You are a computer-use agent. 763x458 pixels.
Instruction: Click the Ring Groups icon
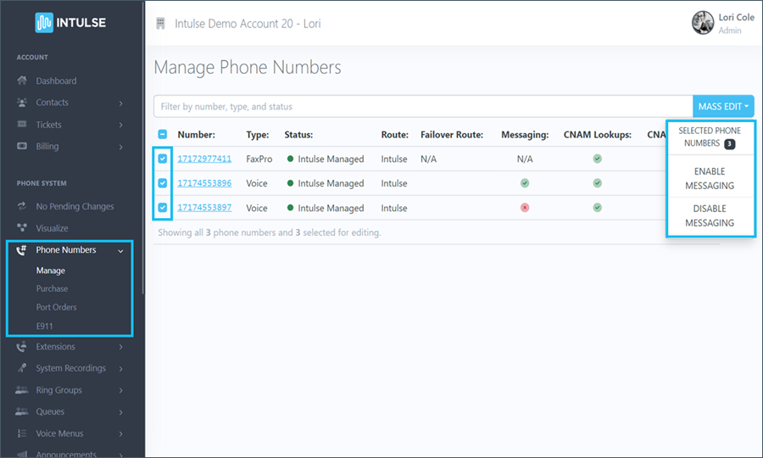coord(23,390)
